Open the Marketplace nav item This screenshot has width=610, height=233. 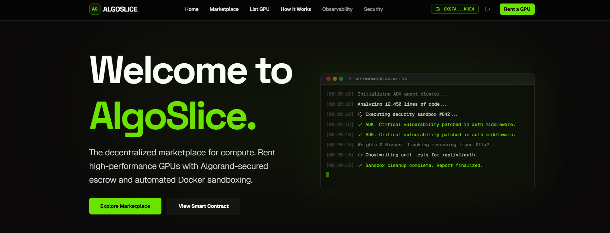click(x=224, y=9)
